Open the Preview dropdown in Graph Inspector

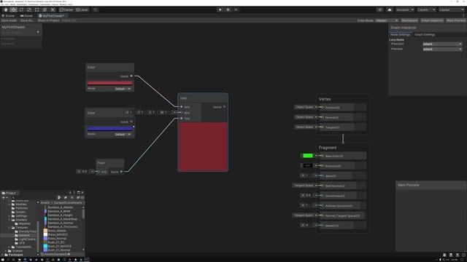[x=442, y=49]
